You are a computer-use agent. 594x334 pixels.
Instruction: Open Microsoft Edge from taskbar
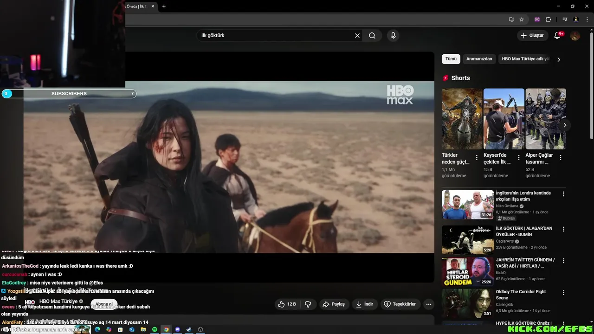tap(97, 329)
